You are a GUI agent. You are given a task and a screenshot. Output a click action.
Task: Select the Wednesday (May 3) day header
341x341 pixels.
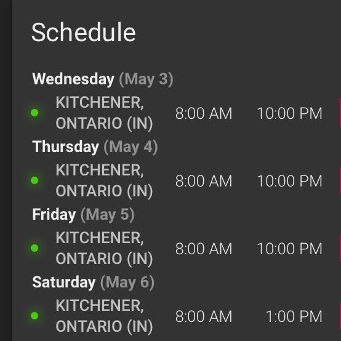[103, 79]
